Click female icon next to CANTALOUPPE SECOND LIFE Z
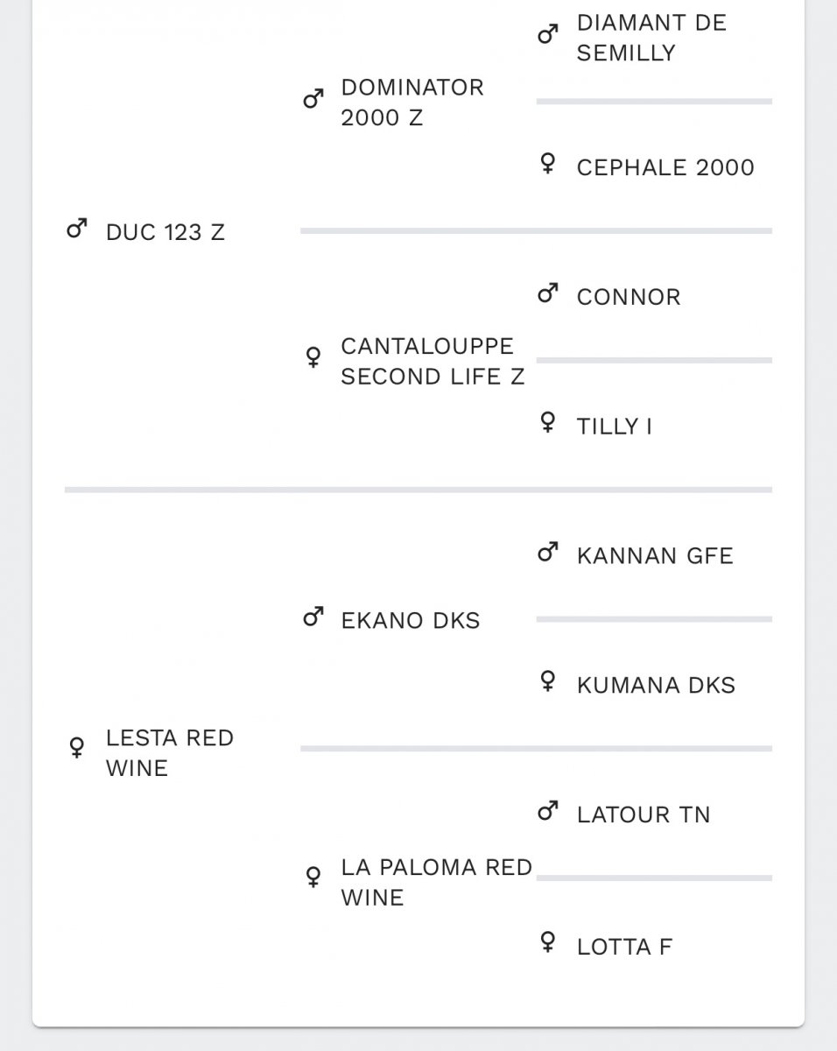The height and width of the screenshot is (1051, 837). (x=313, y=357)
